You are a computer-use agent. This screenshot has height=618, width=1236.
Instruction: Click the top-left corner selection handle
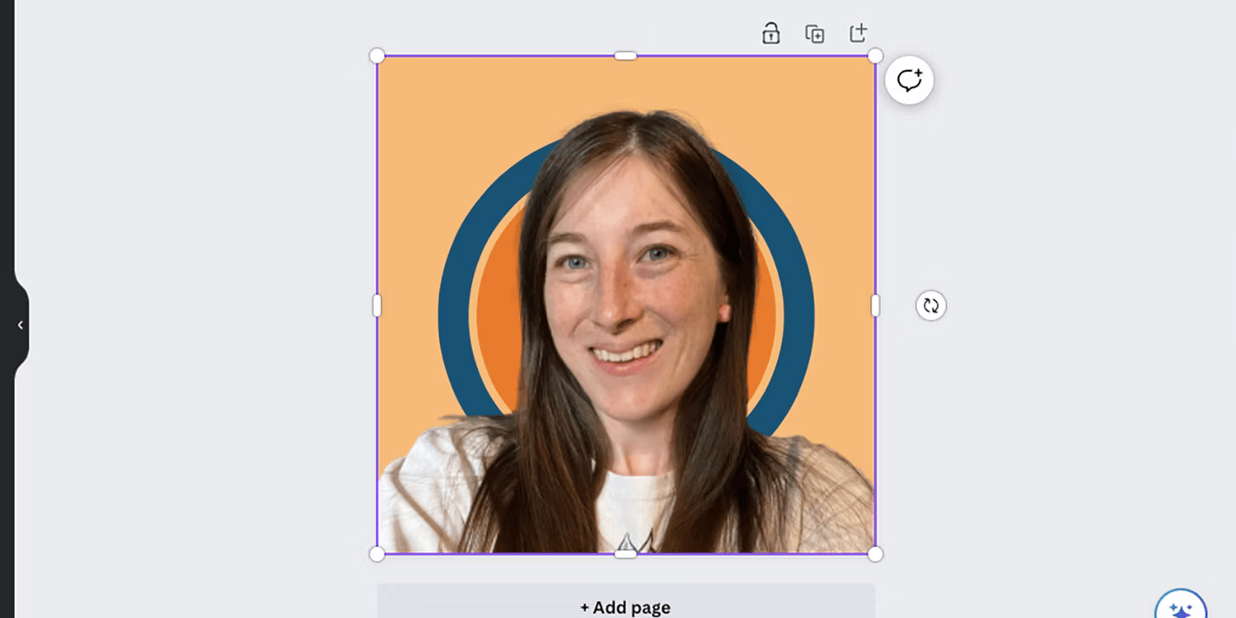[x=377, y=56]
